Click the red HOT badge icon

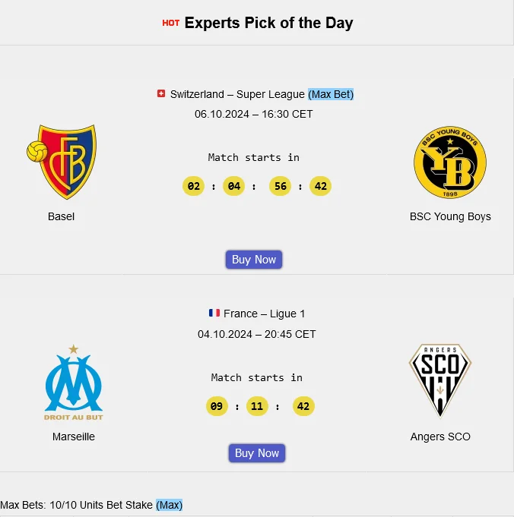[171, 23]
